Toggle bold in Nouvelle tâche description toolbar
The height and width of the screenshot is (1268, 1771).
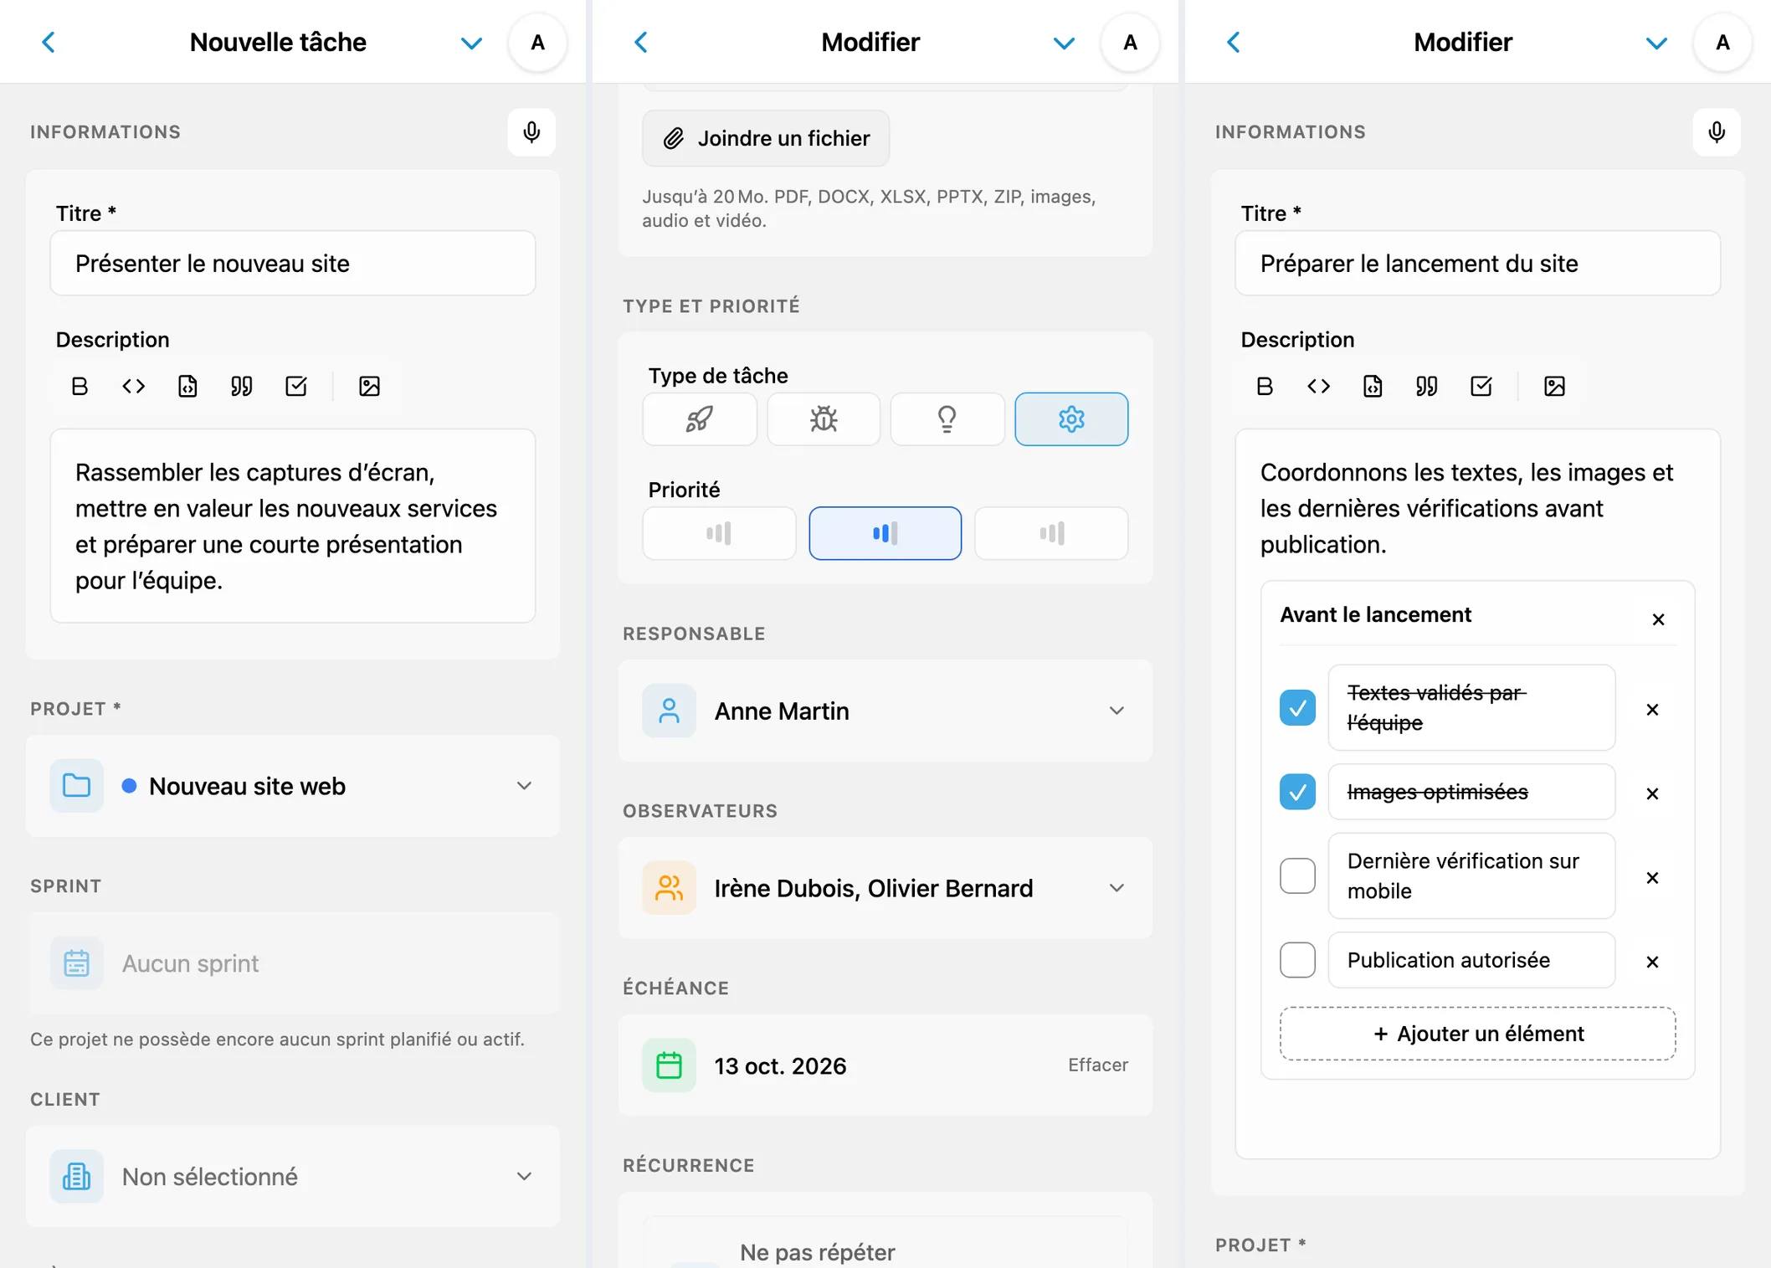pos(80,386)
